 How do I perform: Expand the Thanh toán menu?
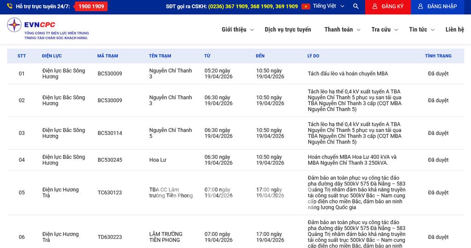click(342, 29)
